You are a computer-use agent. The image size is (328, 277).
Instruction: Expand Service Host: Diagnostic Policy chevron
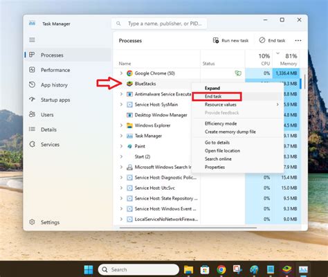pyautogui.click(x=121, y=177)
